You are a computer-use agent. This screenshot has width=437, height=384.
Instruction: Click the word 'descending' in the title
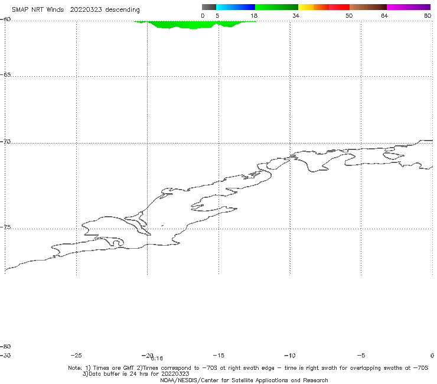point(122,10)
